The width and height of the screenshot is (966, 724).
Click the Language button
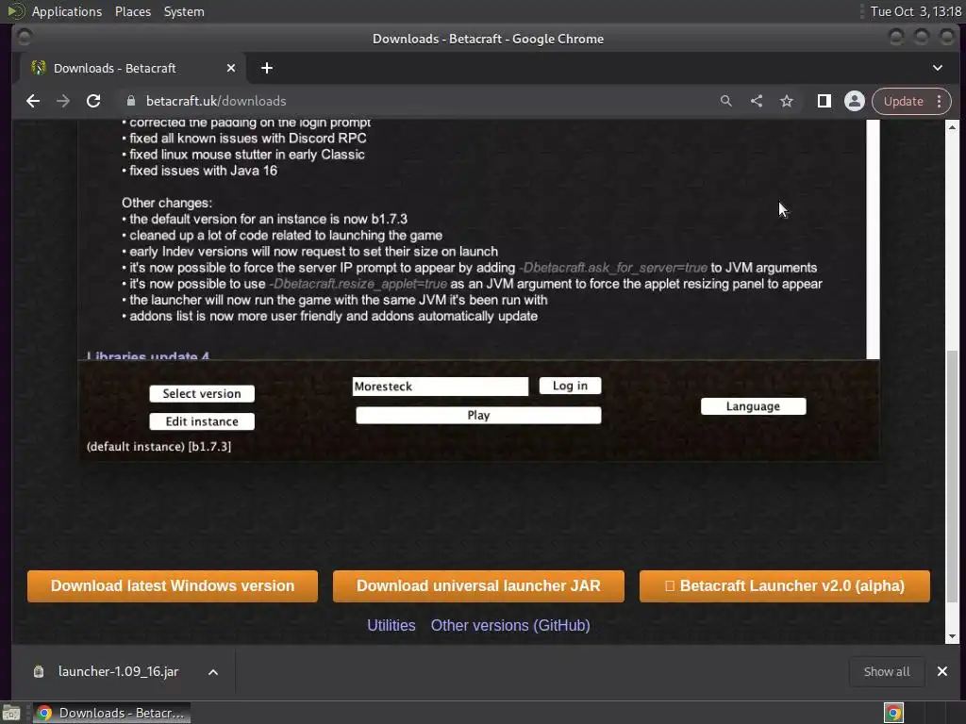[x=753, y=406]
